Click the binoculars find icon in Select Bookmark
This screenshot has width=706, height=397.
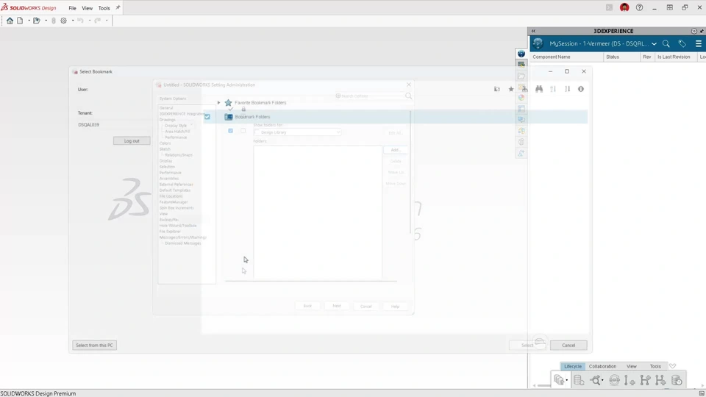539,89
